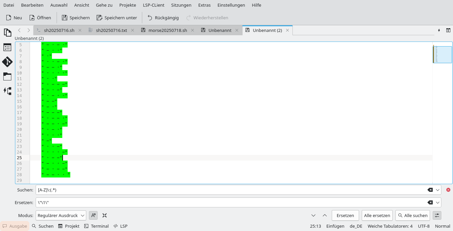Image resolution: width=453 pixels, height=231 pixels.
Task: Open the Suchen field history dropdown
Action: click(437, 190)
